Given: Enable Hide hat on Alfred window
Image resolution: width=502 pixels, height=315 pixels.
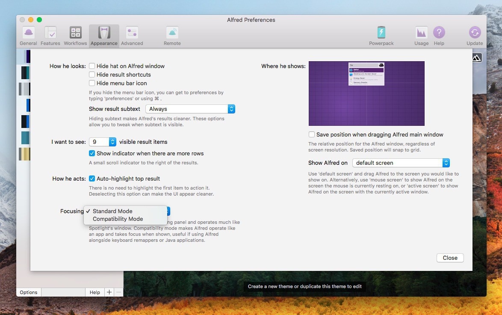Looking at the screenshot, I should (92, 66).
